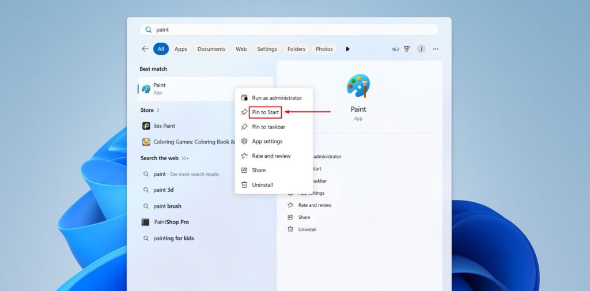This screenshot has width=590, height=291.
Task: Choose App settings in context menu
Action: pos(274,141)
